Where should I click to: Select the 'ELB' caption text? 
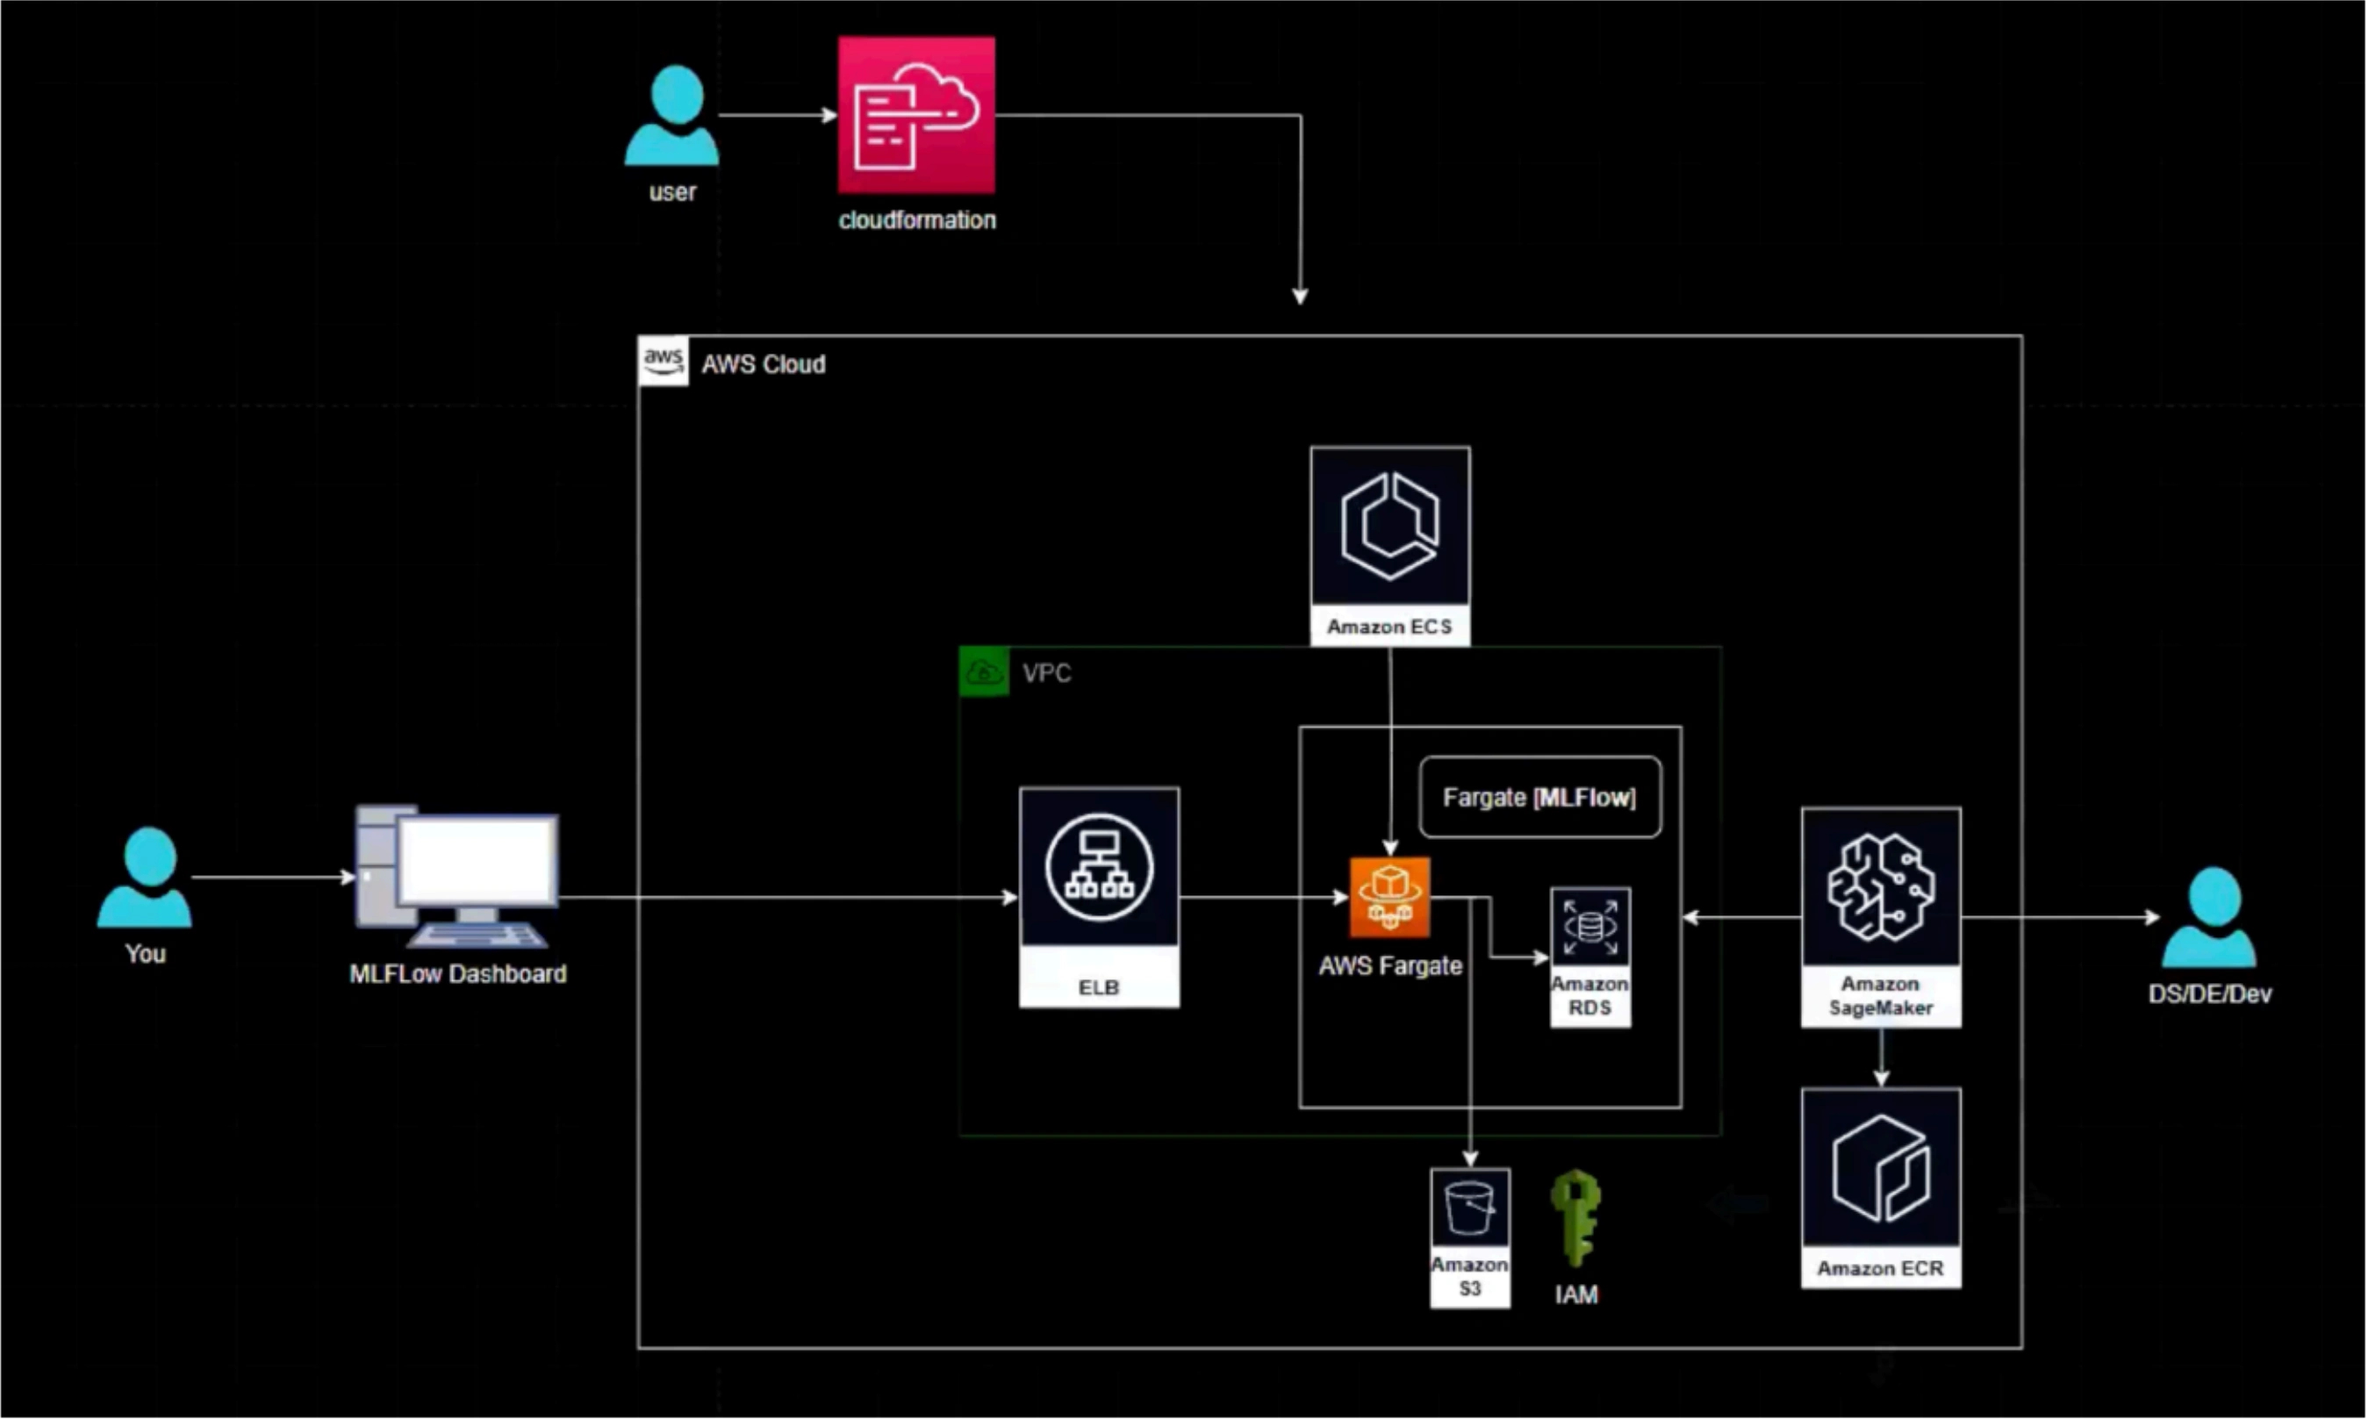point(1098,987)
